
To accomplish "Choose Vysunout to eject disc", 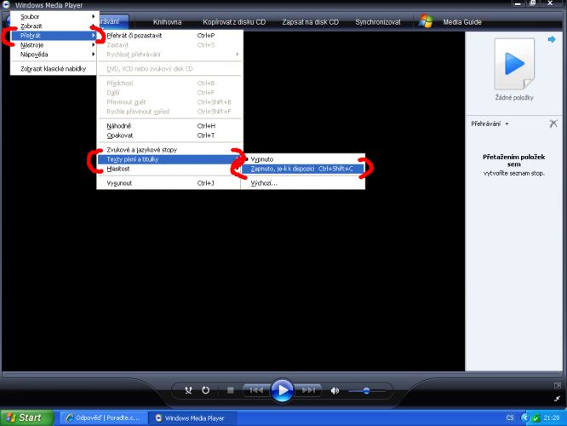I will pos(169,183).
